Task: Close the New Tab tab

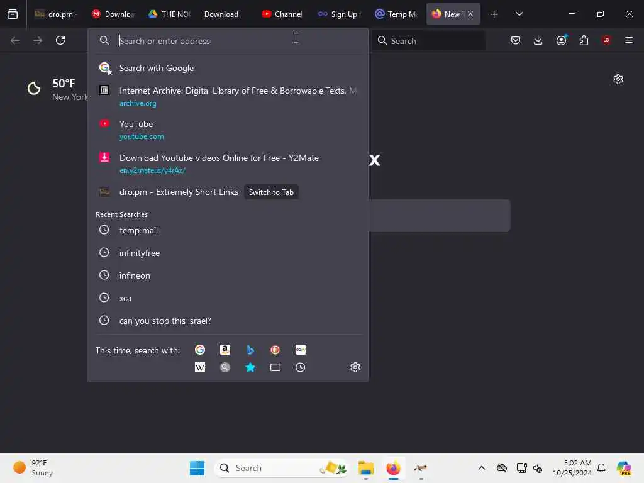Action: tap(470, 14)
